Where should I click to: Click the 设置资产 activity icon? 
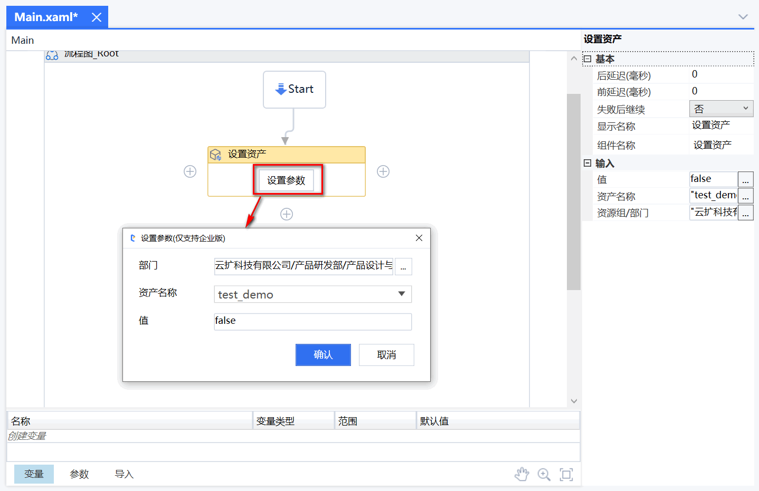216,155
